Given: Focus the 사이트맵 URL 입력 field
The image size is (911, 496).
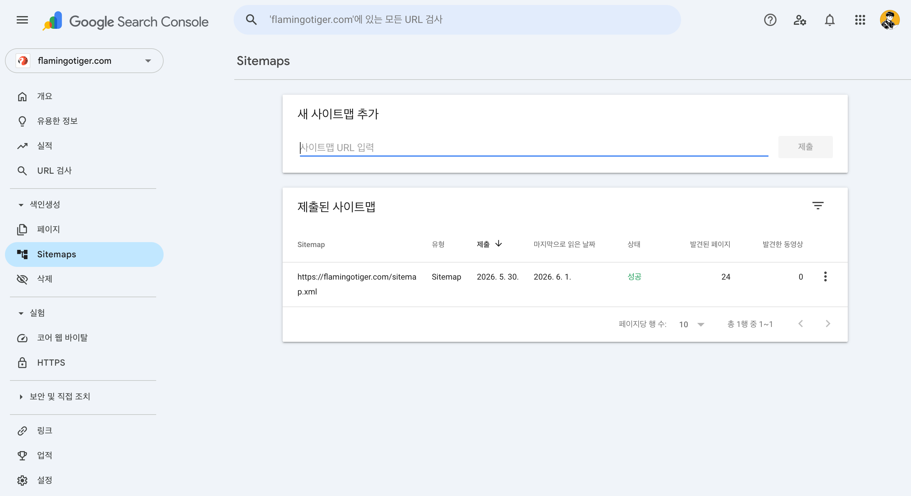Looking at the screenshot, I should coord(534,147).
